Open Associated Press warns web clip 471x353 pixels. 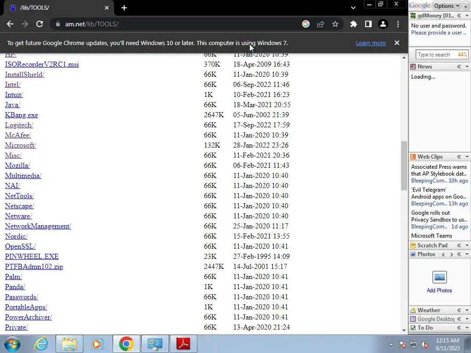click(439, 170)
